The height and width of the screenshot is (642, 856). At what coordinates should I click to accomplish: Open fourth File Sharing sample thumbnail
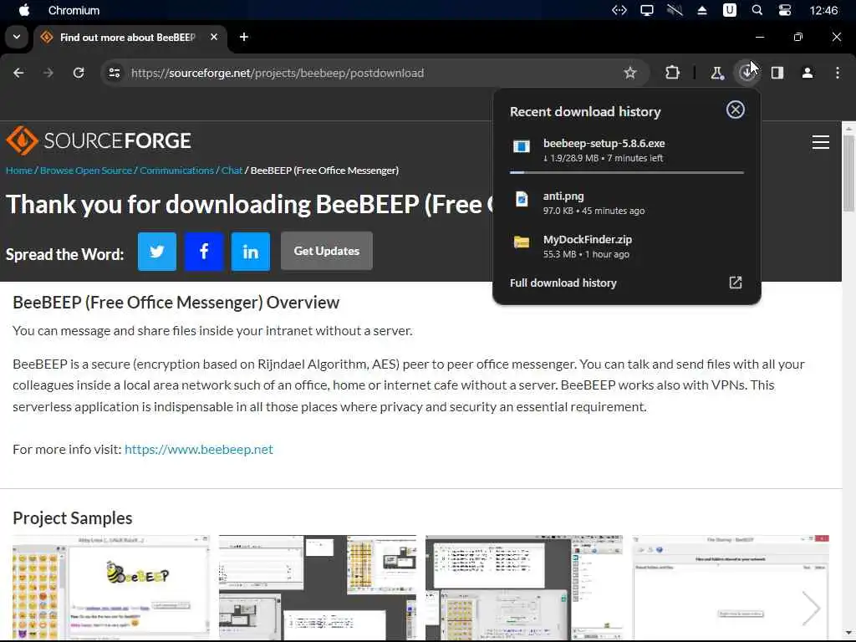[731, 588]
